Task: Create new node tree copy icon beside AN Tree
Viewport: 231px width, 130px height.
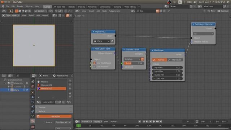Action: [x=161, y=11]
